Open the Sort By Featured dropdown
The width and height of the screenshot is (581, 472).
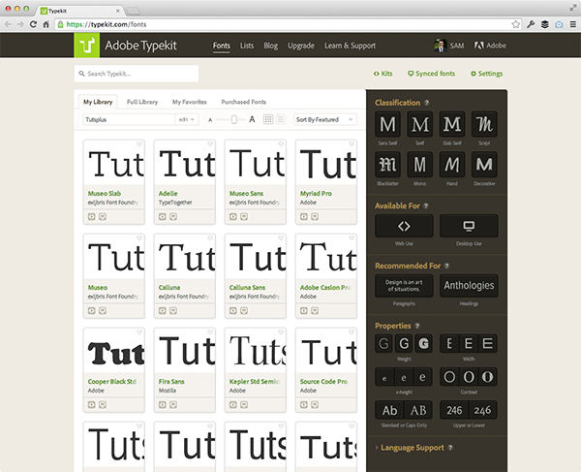click(325, 119)
